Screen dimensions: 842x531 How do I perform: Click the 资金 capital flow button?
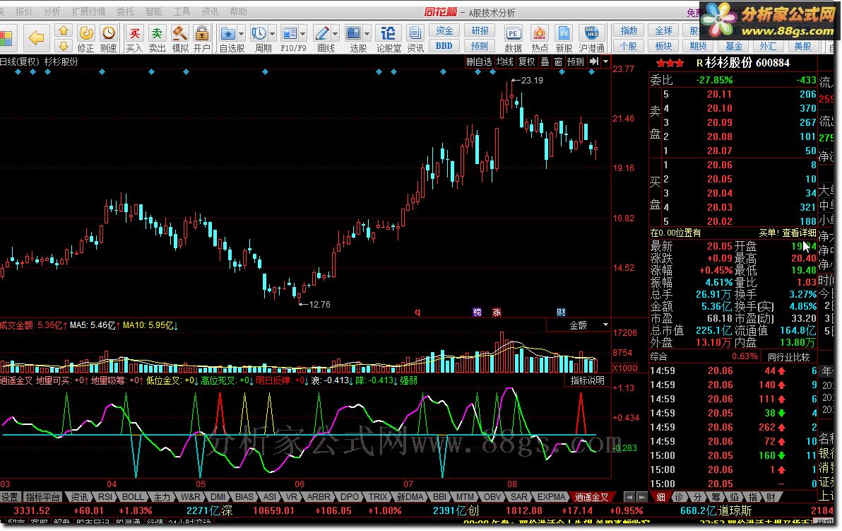[444, 30]
